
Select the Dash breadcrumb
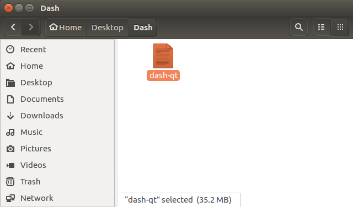[143, 28]
